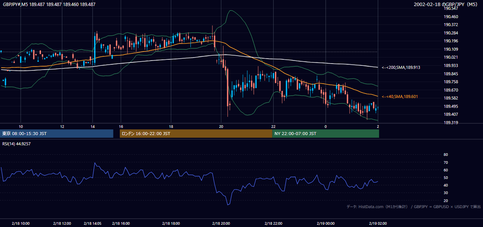483x227 pixels.
Task: Click the 189.670 price axis label
Action: point(451,90)
